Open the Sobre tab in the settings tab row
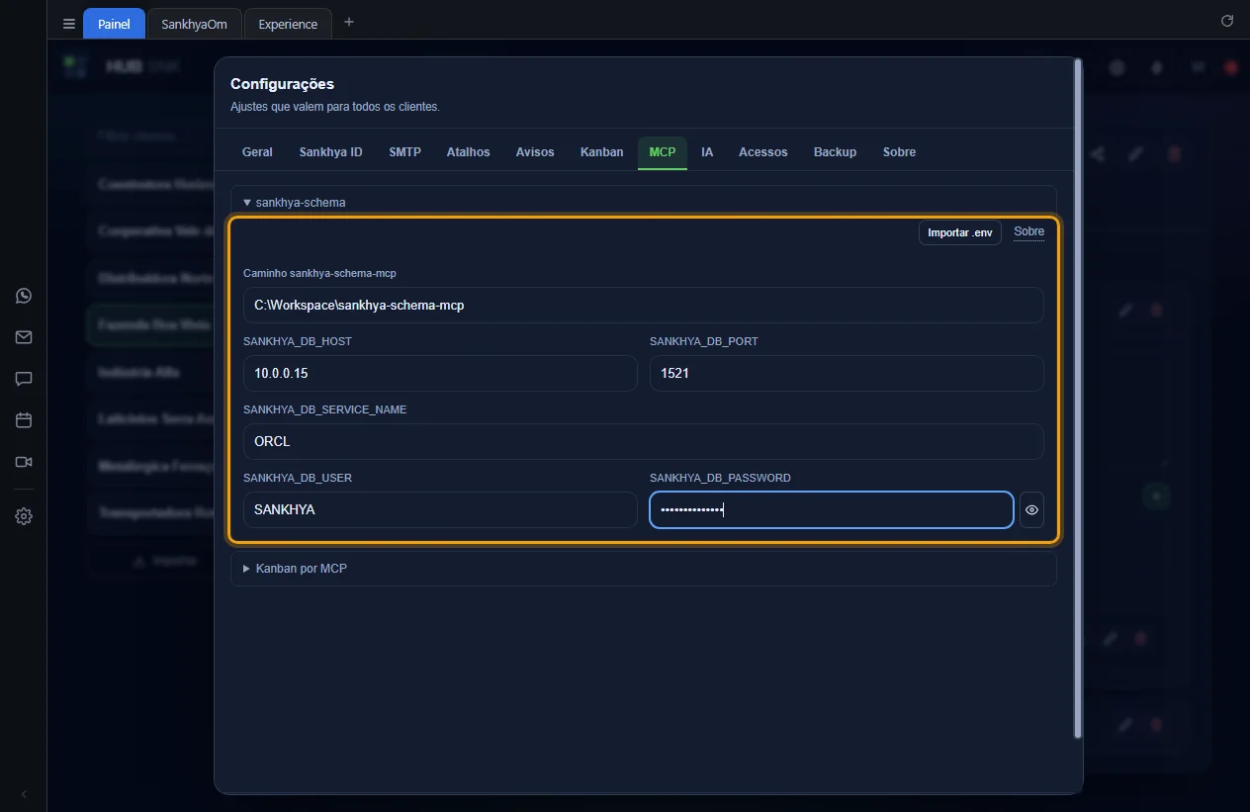The image size is (1250, 812). pyautogui.click(x=899, y=152)
